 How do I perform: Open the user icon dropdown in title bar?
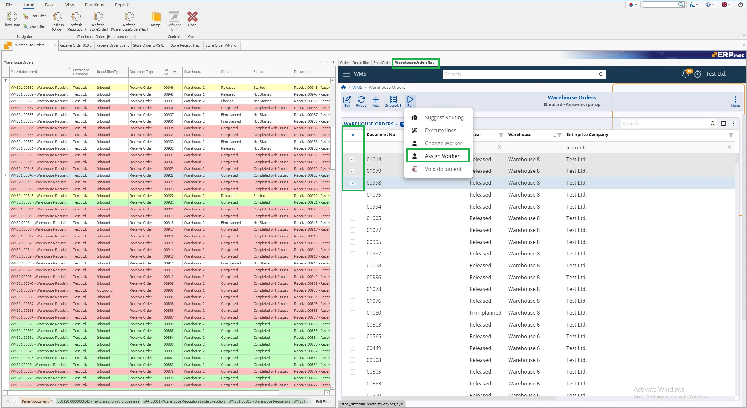pyautogui.click(x=694, y=5)
